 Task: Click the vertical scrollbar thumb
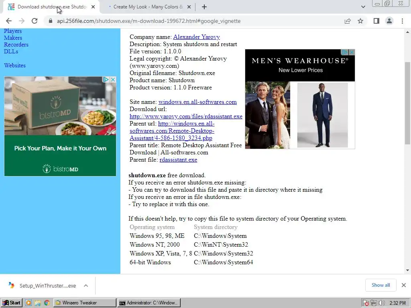tap(407, 103)
